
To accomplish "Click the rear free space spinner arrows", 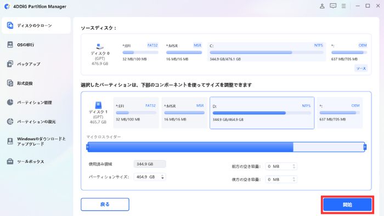I will pyautogui.click(x=294, y=180).
